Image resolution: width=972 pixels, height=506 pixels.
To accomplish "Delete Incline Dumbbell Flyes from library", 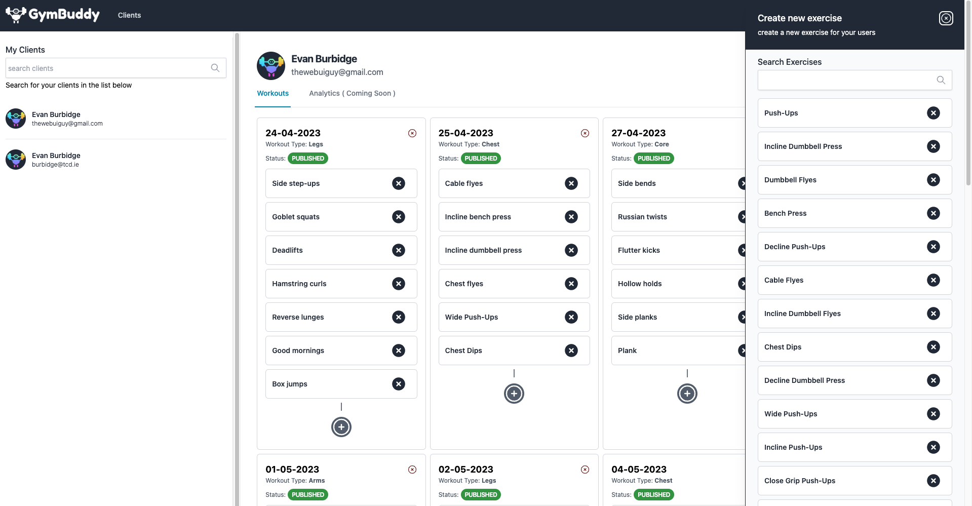I will point(934,314).
